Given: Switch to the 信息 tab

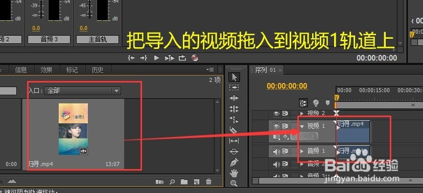Looking at the screenshot, I should coord(21,70).
